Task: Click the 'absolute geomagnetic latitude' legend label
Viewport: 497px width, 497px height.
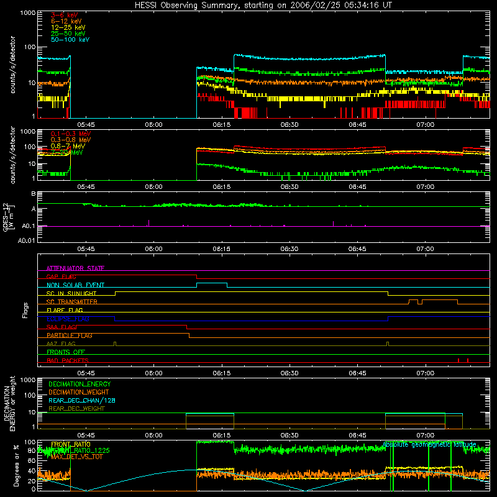Action: [429, 445]
